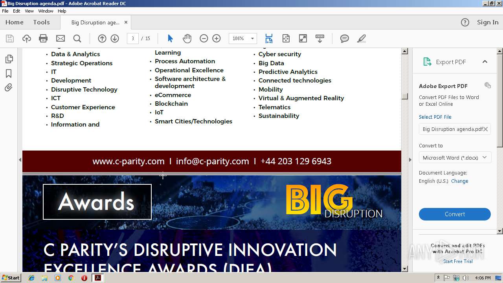Collapse the Export PDF section
503x283 pixels.
click(x=485, y=62)
